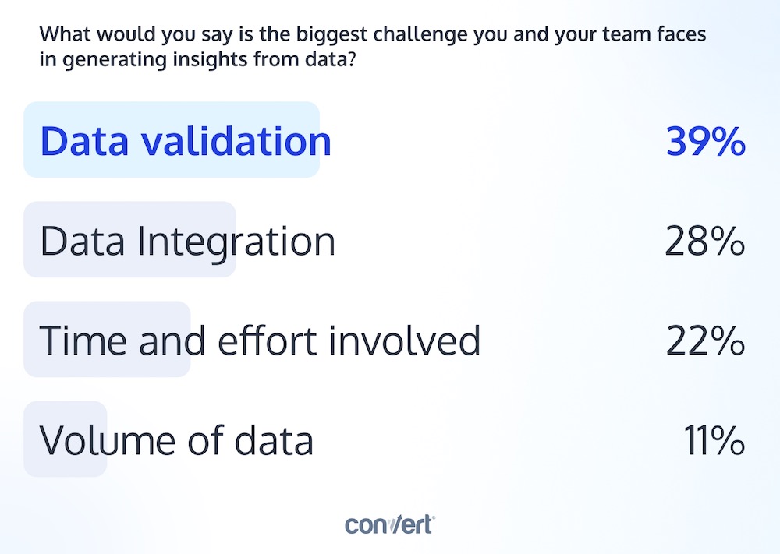Click the poll question heading text
The width and height of the screenshot is (780, 554).
[373, 47]
